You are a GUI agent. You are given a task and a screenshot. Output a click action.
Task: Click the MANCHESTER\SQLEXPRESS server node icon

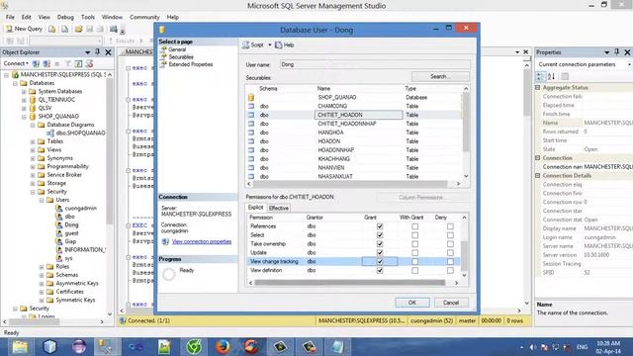pos(16,75)
